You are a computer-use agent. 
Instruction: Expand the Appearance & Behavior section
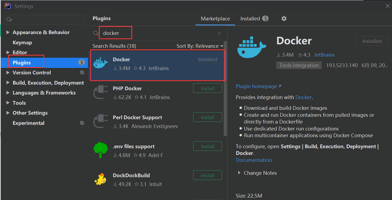[8, 32]
